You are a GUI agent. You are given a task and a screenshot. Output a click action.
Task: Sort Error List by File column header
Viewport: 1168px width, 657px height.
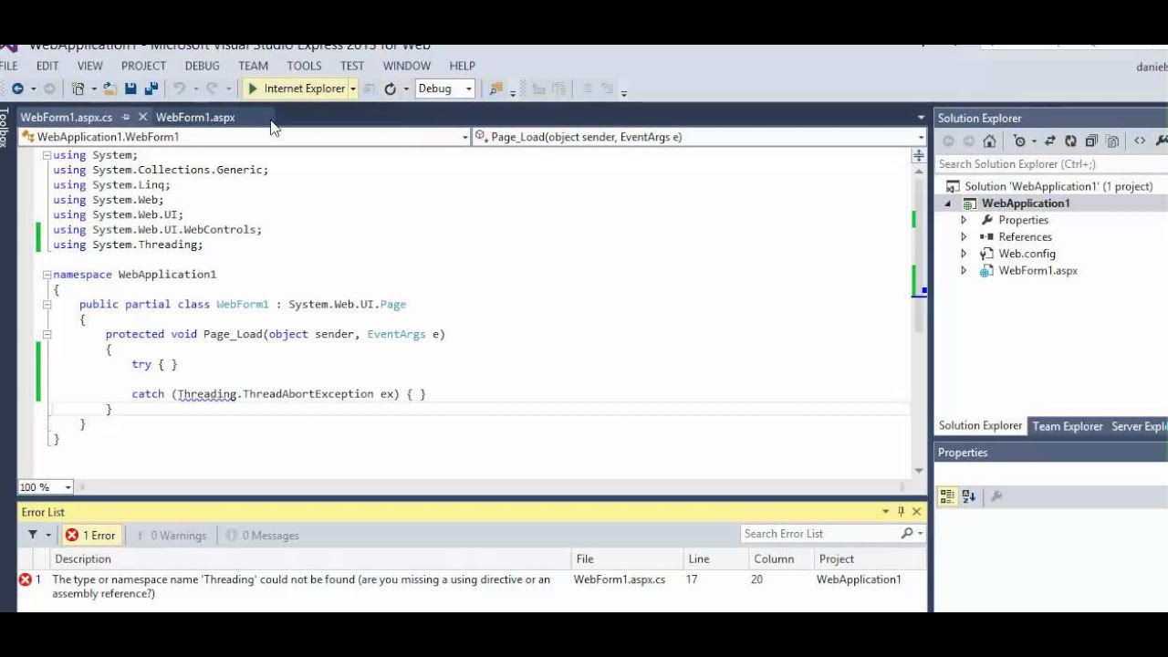click(627, 558)
